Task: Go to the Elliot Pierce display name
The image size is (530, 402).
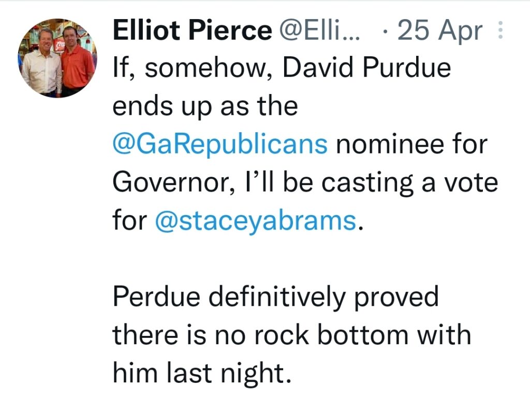Action: [x=193, y=32]
